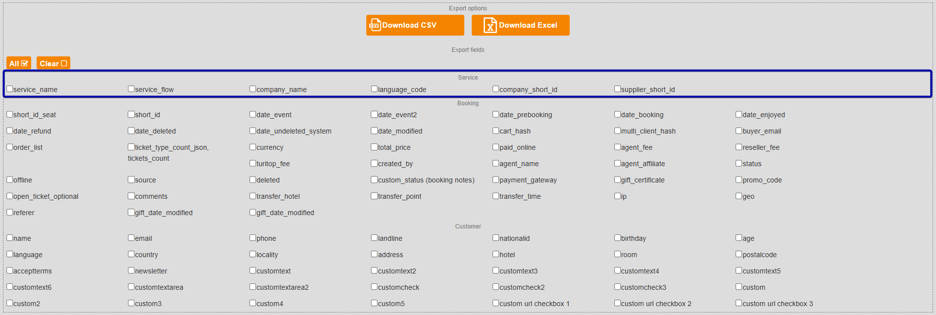Screen dimensions: 936x315
Task: Select the customer email checkbox
Action: [132, 238]
